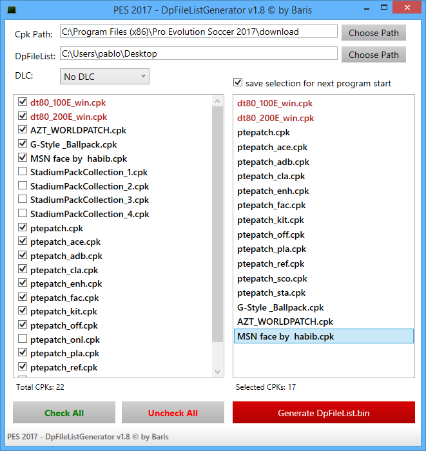Uncheck ptepatch_adb.cpk checkbox
Screen dimensions: 426x451
[x=23, y=255]
